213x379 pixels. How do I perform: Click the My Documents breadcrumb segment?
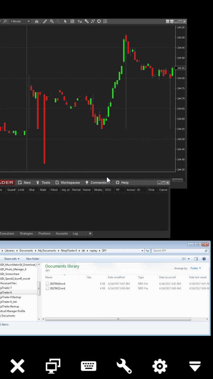click(x=47, y=251)
